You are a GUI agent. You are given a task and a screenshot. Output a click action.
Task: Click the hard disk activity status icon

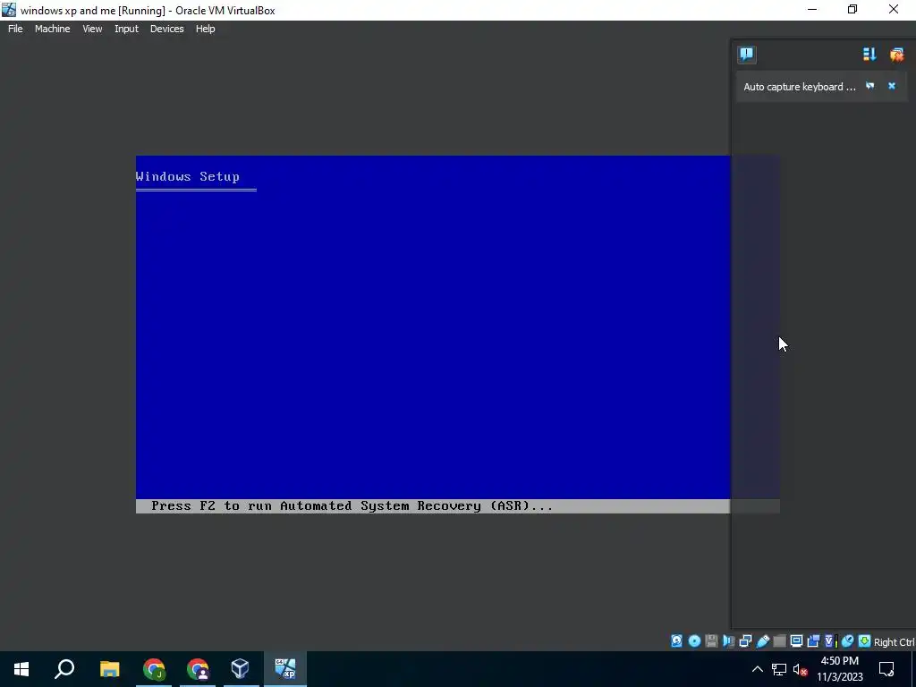coord(676,640)
